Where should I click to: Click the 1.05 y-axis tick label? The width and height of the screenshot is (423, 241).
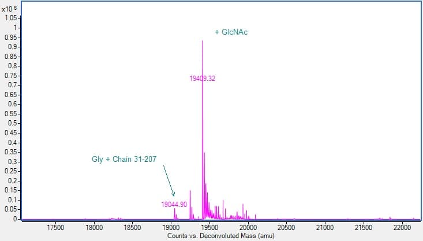click(x=11, y=18)
